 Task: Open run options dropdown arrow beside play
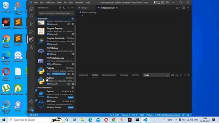pos(180,8)
